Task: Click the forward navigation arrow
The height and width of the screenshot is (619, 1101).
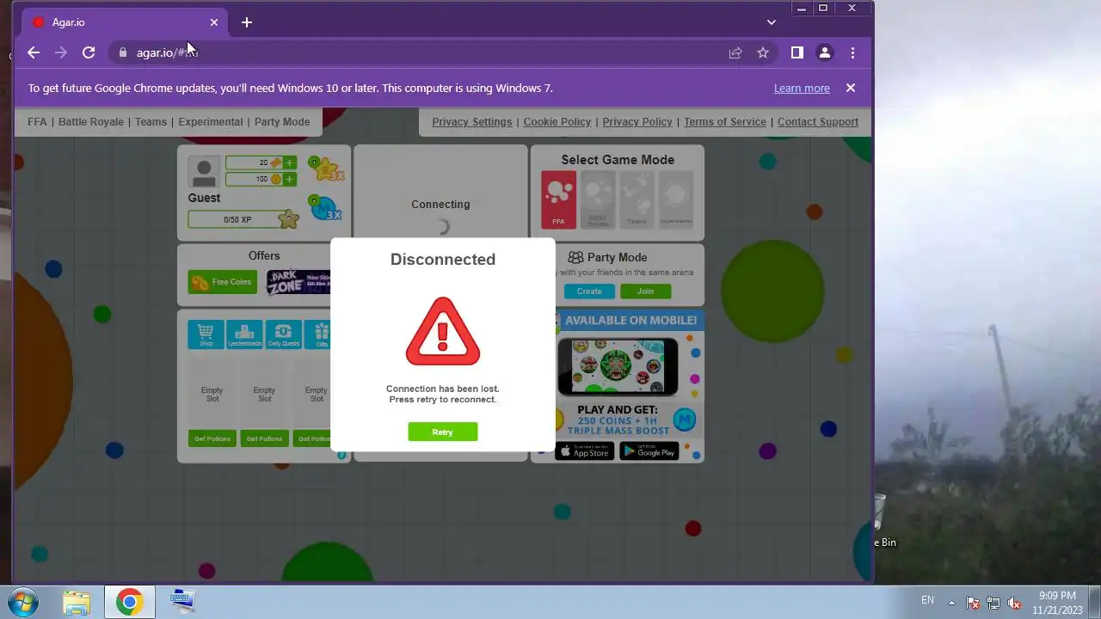Action: click(x=61, y=52)
